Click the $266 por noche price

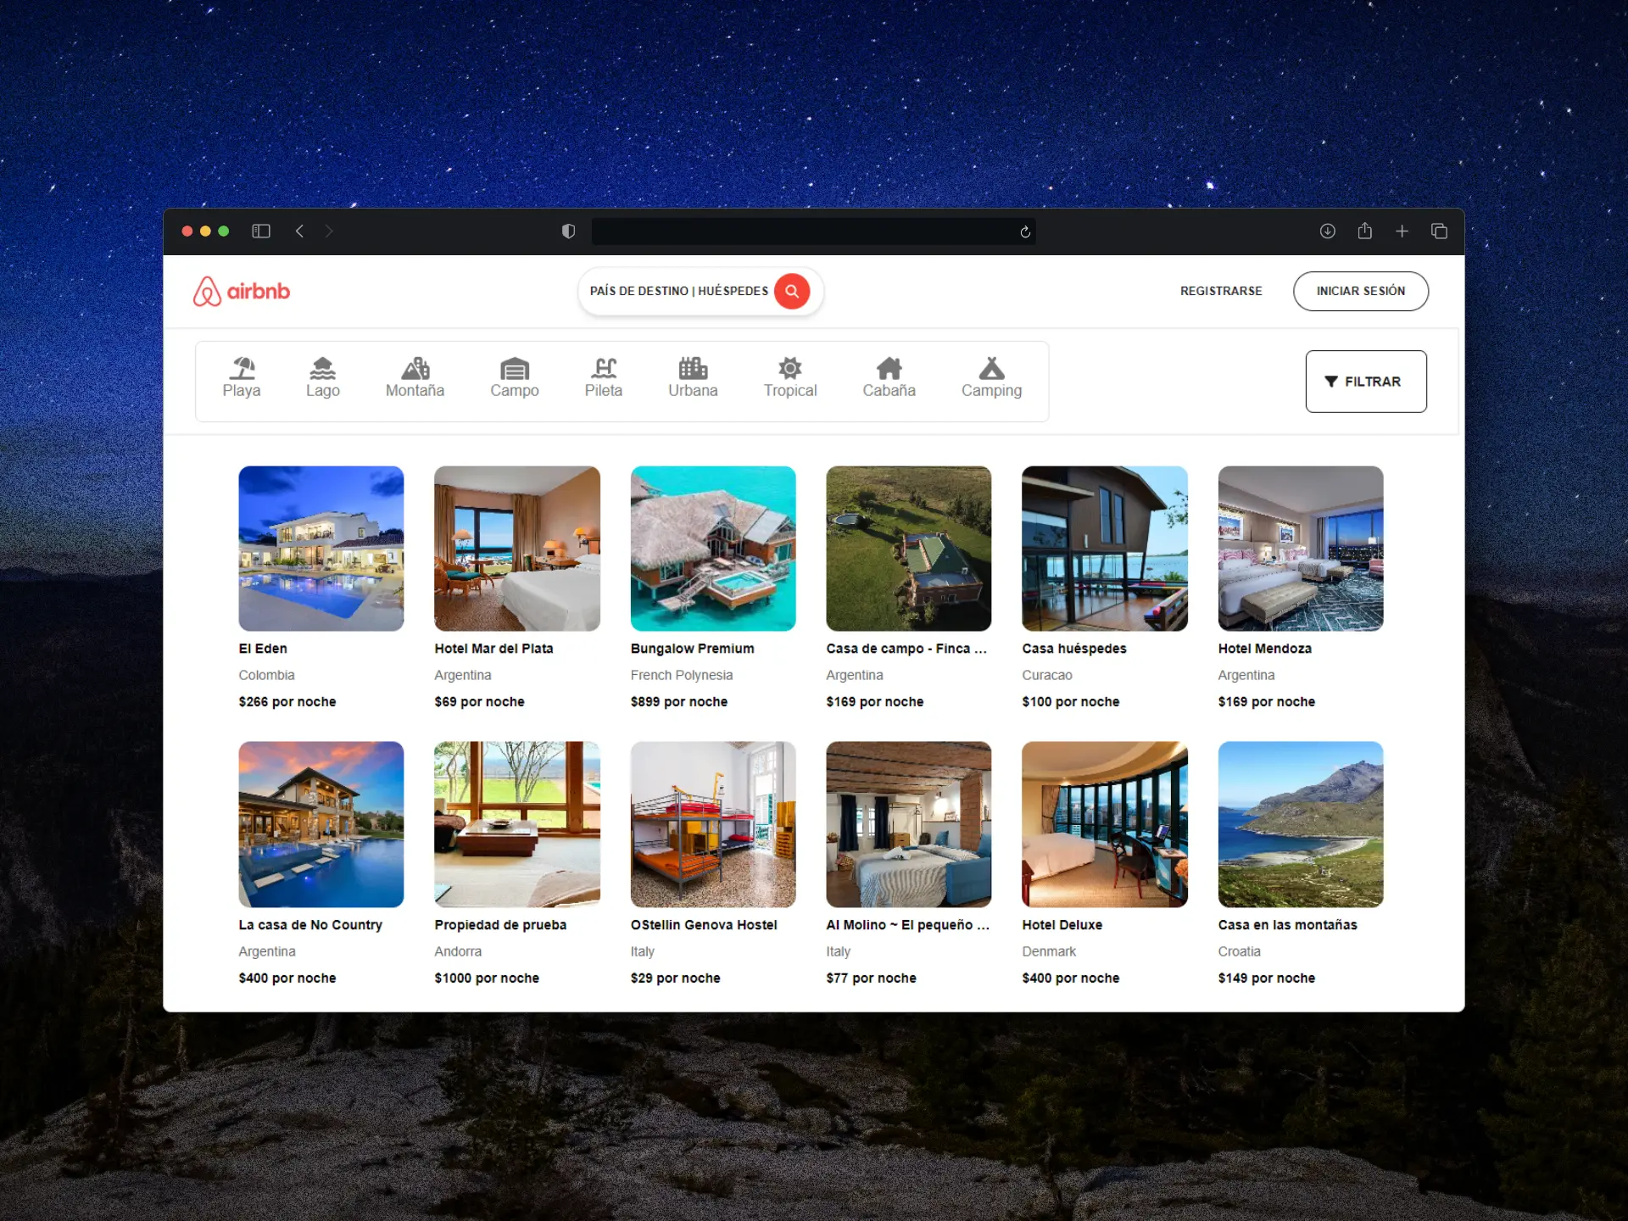pos(287,702)
